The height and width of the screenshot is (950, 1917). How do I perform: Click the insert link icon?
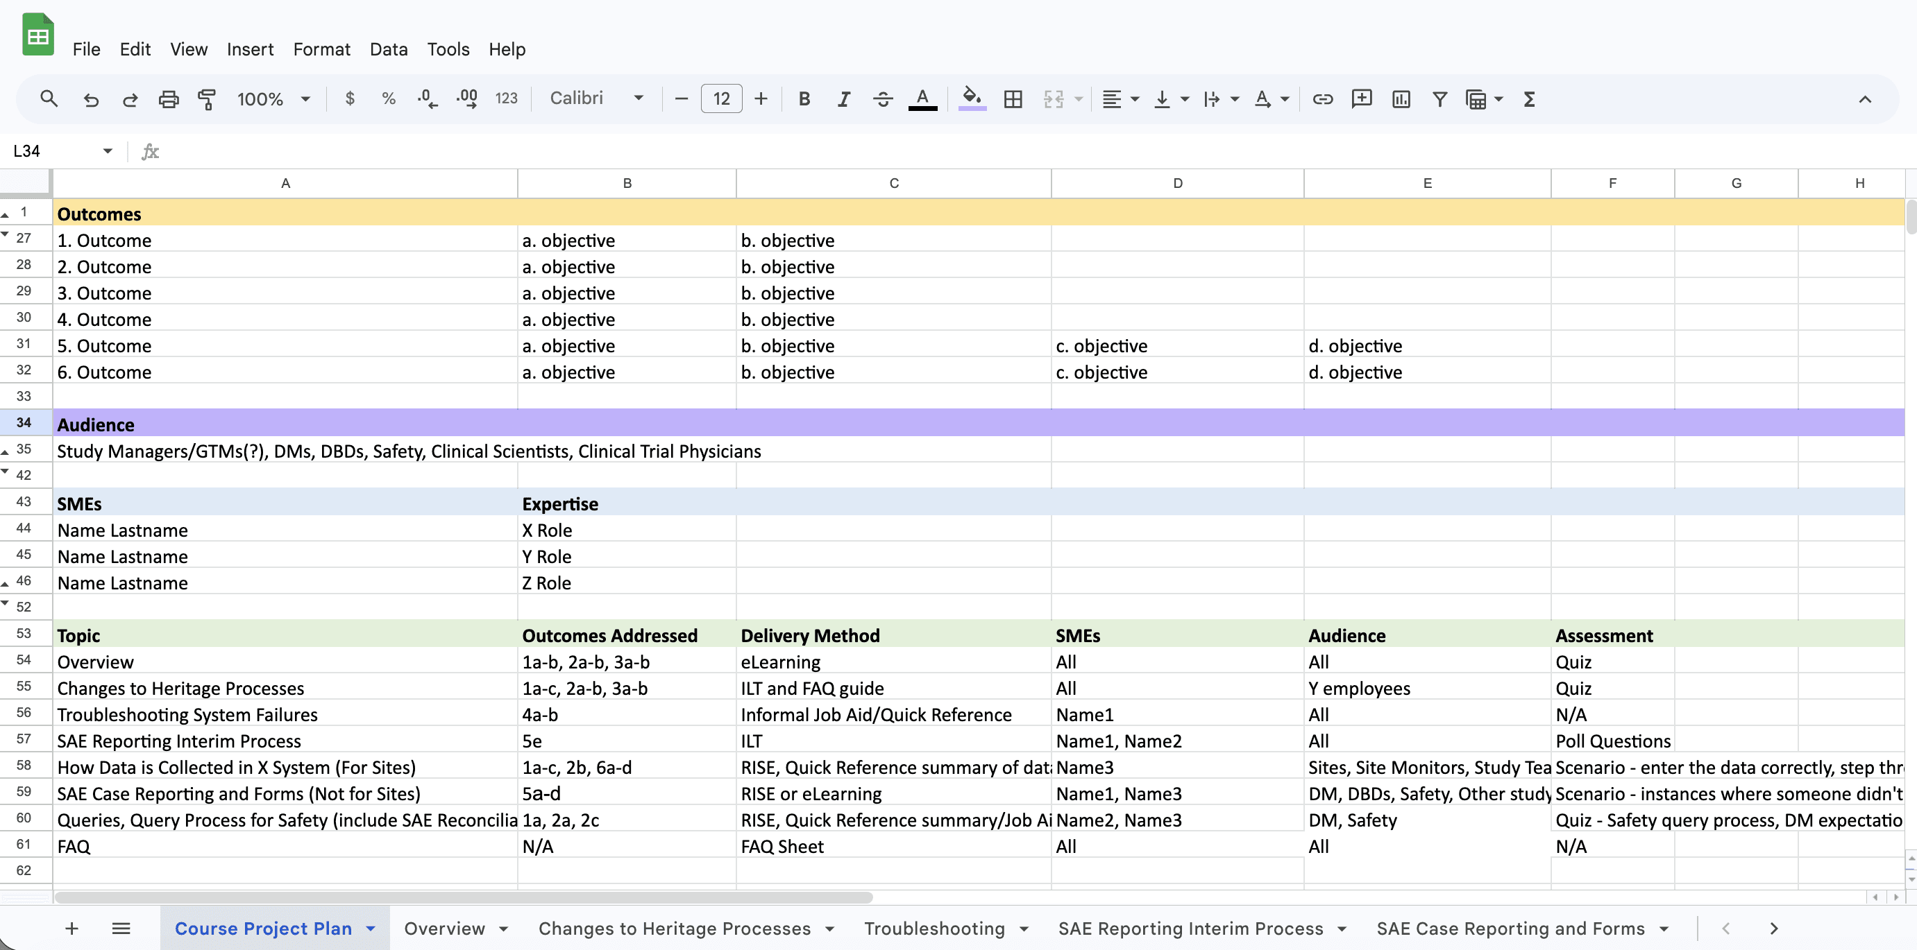coord(1321,99)
